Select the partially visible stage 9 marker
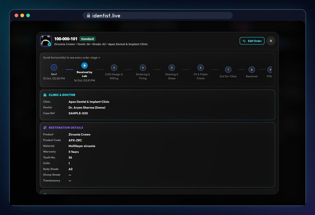This screenshot has width=315, height=215. tap(270, 70)
